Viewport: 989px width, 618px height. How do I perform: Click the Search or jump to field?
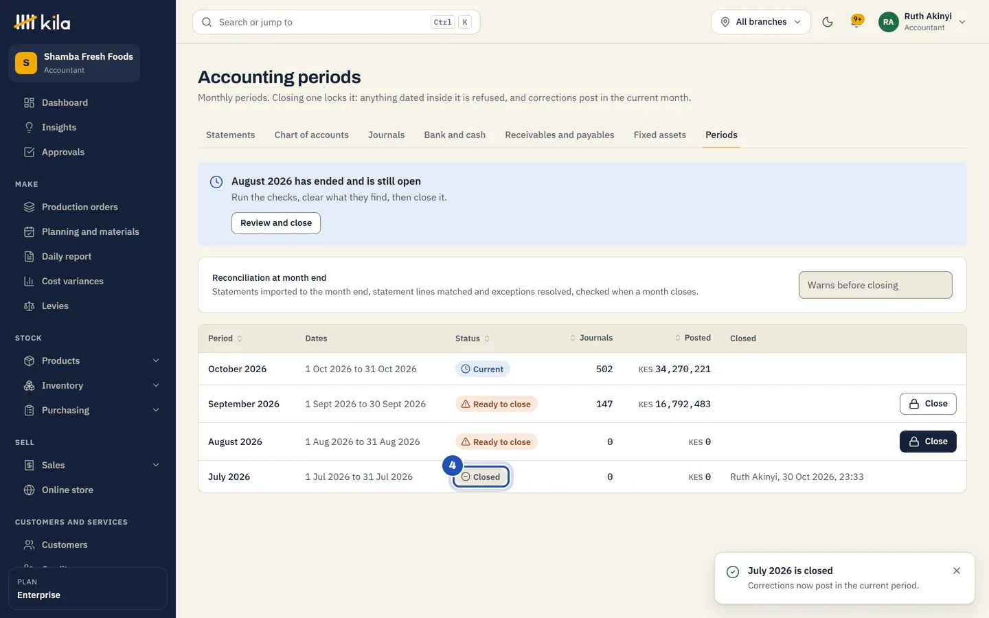point(337,22)
